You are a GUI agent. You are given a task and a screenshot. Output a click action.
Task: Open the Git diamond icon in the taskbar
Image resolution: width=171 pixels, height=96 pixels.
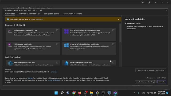point(97,93)
